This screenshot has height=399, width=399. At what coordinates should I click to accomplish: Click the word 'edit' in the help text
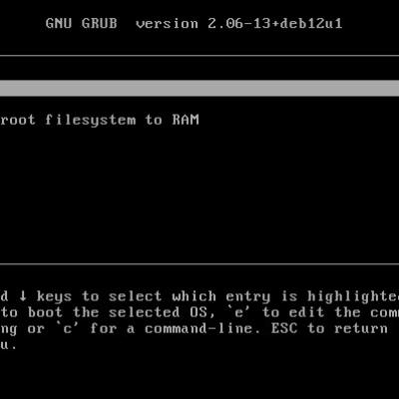tap(306, 312)
